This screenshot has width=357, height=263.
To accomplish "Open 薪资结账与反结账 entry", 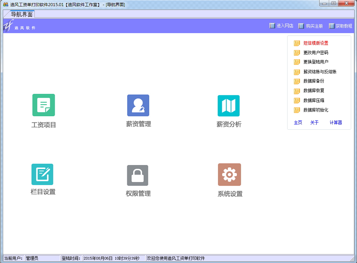I will point(320,72).
